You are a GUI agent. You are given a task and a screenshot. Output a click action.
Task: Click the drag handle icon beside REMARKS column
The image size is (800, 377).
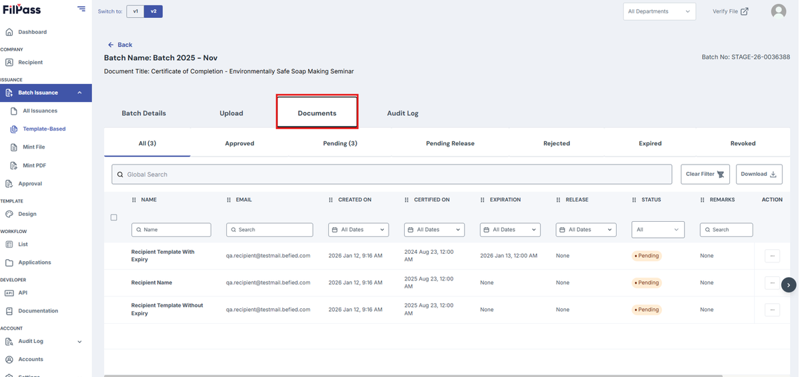pyautogui.click(x=703, y=200)
